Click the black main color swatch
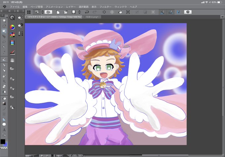Image resolution: width=225 pixels, height=157 pixels. tap(3, 142)
